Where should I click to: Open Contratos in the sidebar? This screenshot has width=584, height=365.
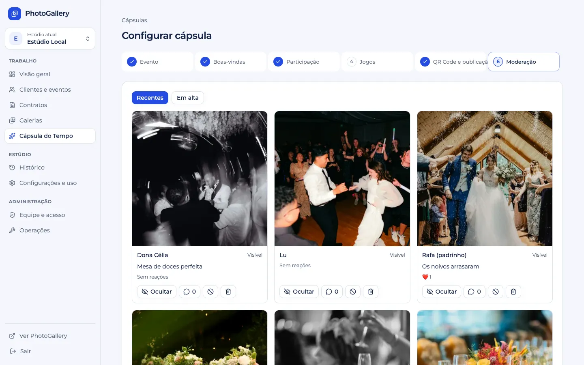(50, 105)
